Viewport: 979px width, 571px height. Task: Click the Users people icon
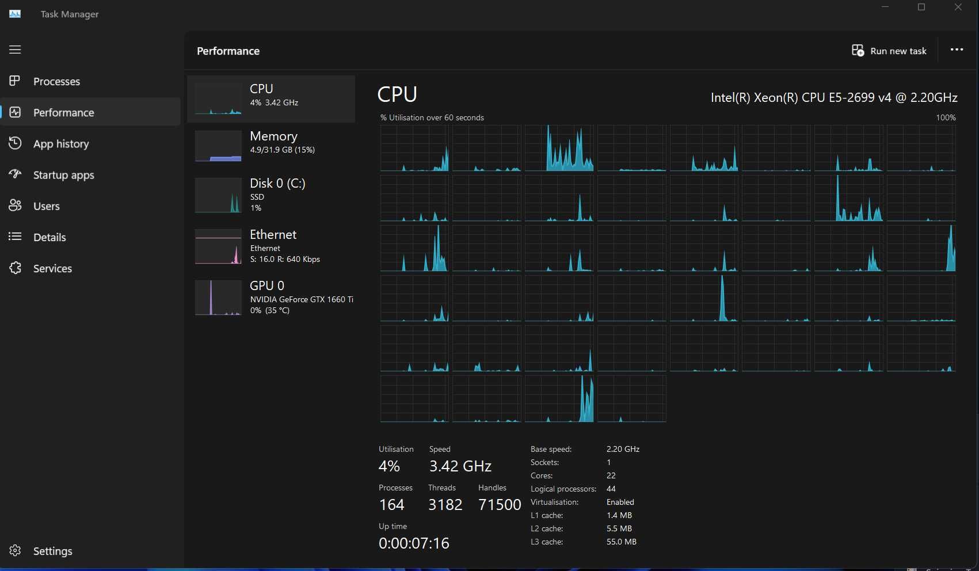point(15,205)
